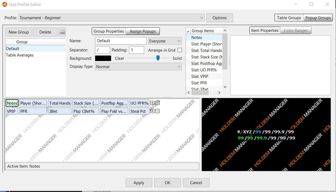Viewport: 336px width, 192px height.
Task: Click the Delete group button
Action: tap(45, 32)
